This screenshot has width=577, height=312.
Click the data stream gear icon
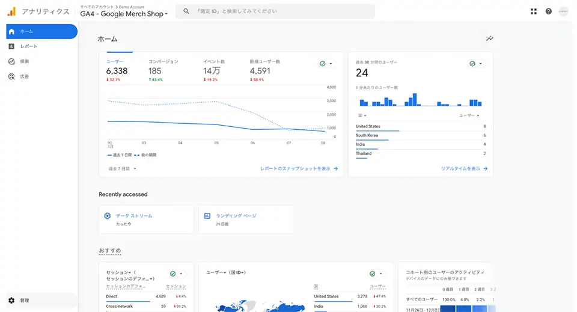pyautogui.click(x=107, y=216)
